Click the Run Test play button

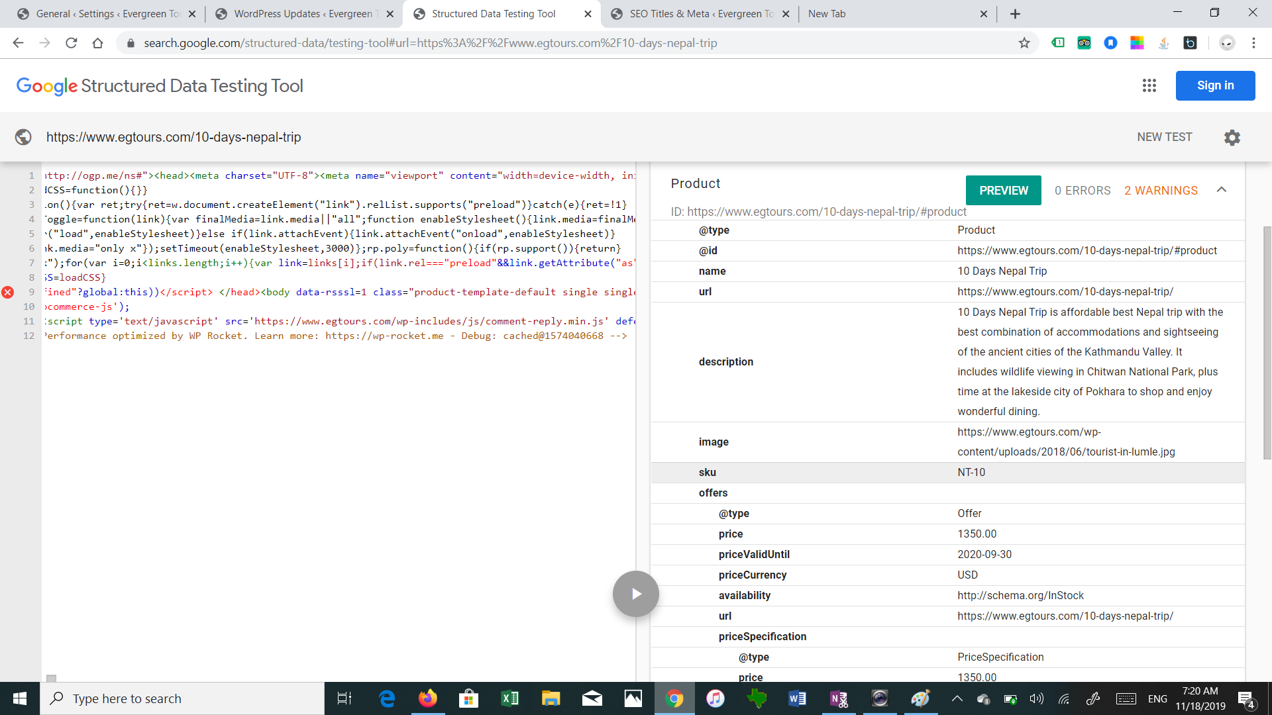[x=635, y=594]
